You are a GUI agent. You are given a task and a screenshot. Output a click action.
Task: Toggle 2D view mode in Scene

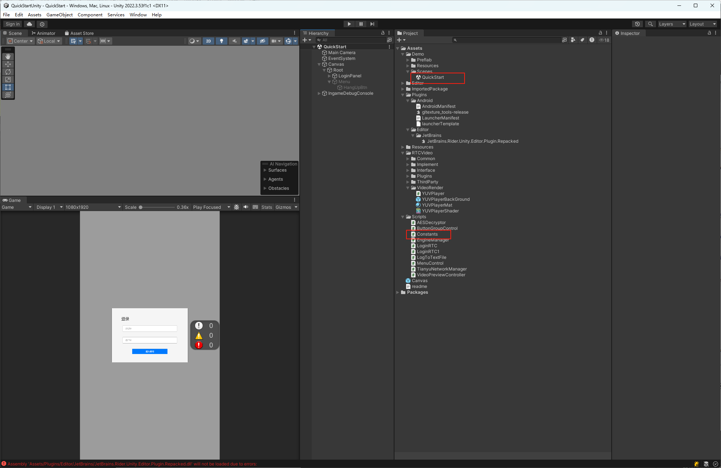point(208,41)
